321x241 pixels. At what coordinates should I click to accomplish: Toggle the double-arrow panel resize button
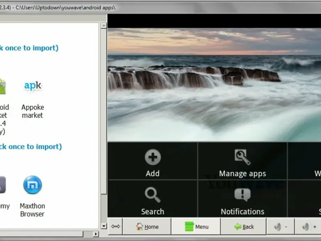116,227
